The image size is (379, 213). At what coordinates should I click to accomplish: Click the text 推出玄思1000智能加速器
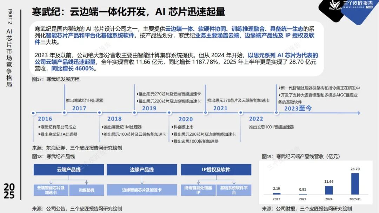click(x=196, y=141)
